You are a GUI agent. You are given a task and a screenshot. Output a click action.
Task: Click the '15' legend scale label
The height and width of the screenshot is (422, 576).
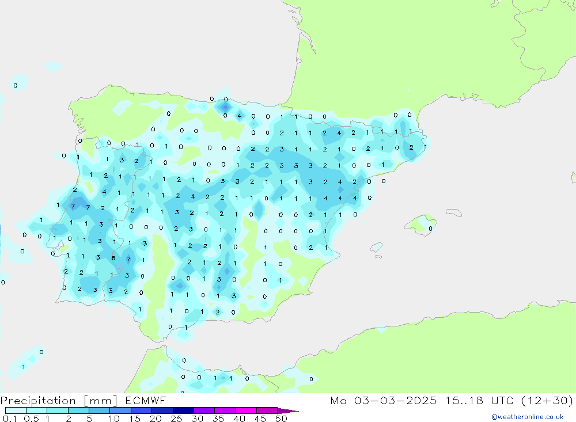click(x=134, y=419)
